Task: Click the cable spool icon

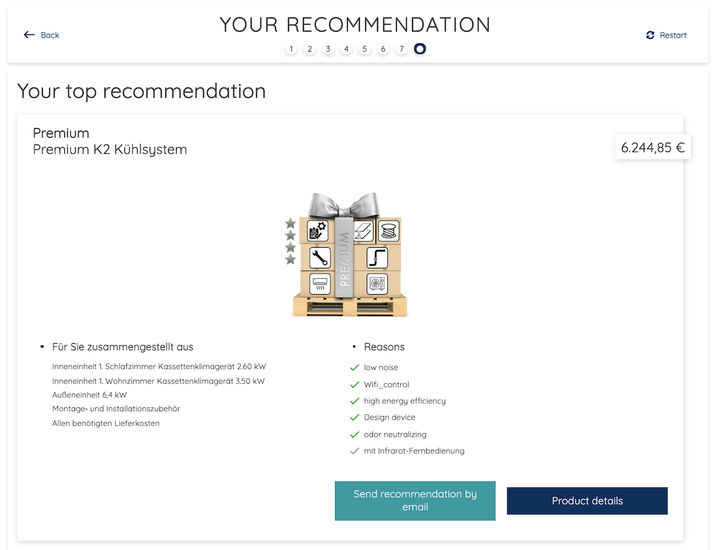Action: click(x=389, y=231)
